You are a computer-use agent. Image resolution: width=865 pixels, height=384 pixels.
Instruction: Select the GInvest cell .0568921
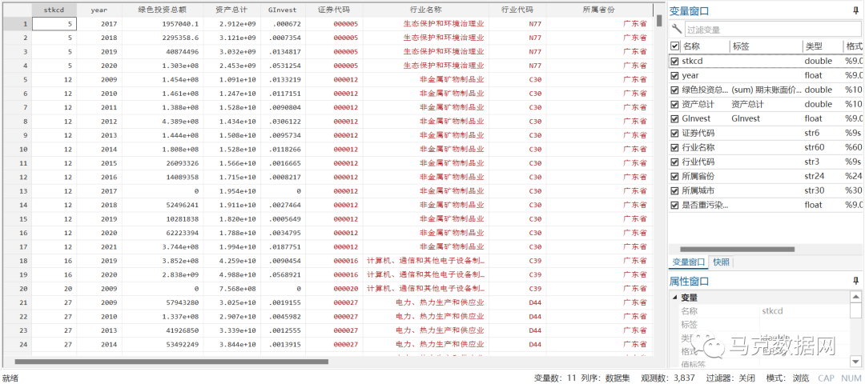pos(283,274)
